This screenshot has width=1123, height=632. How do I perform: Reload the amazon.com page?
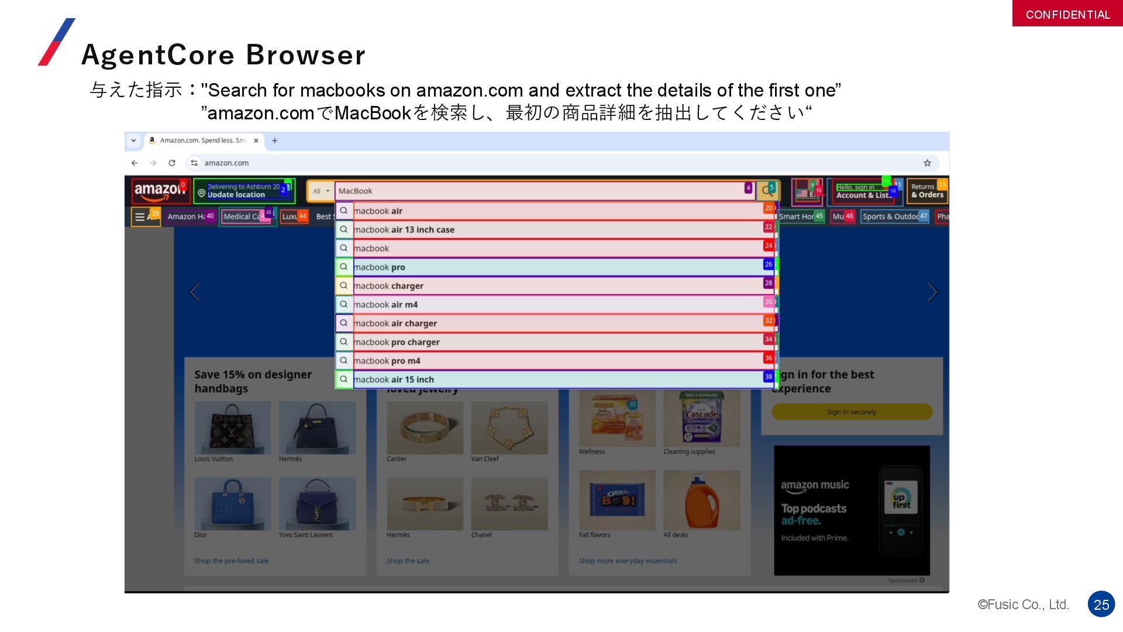coord(172,163)
